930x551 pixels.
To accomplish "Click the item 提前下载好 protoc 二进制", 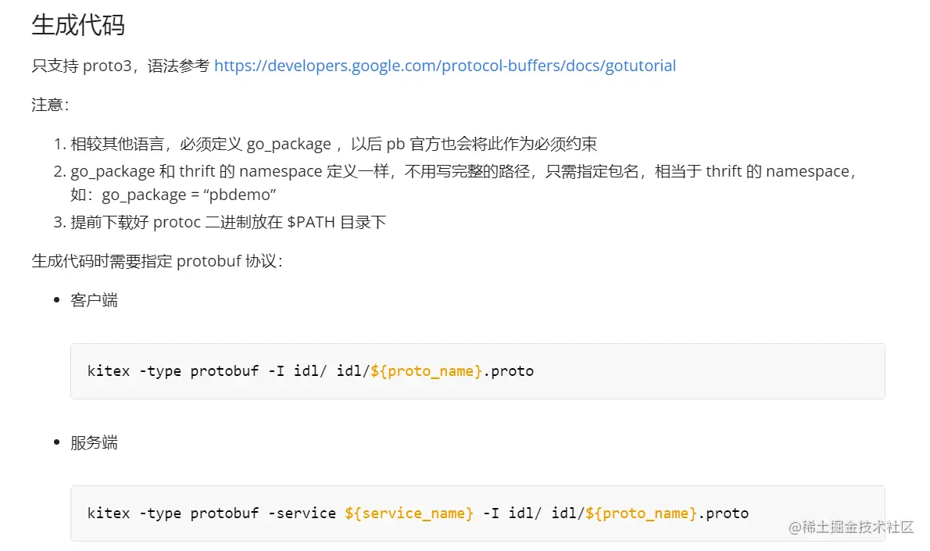I will 228,223.
